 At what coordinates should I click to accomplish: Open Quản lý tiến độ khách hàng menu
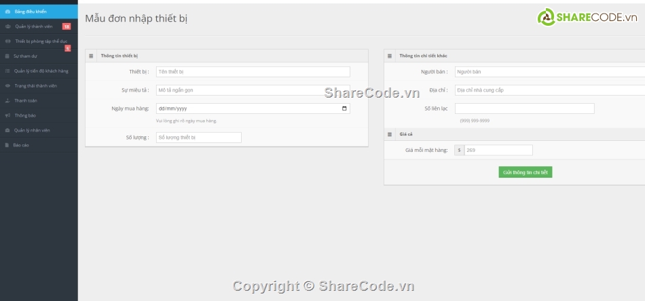41,71
